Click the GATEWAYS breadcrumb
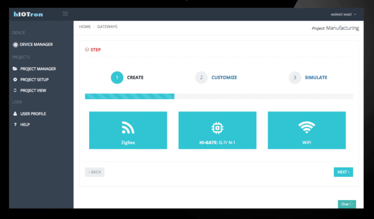 107,27
